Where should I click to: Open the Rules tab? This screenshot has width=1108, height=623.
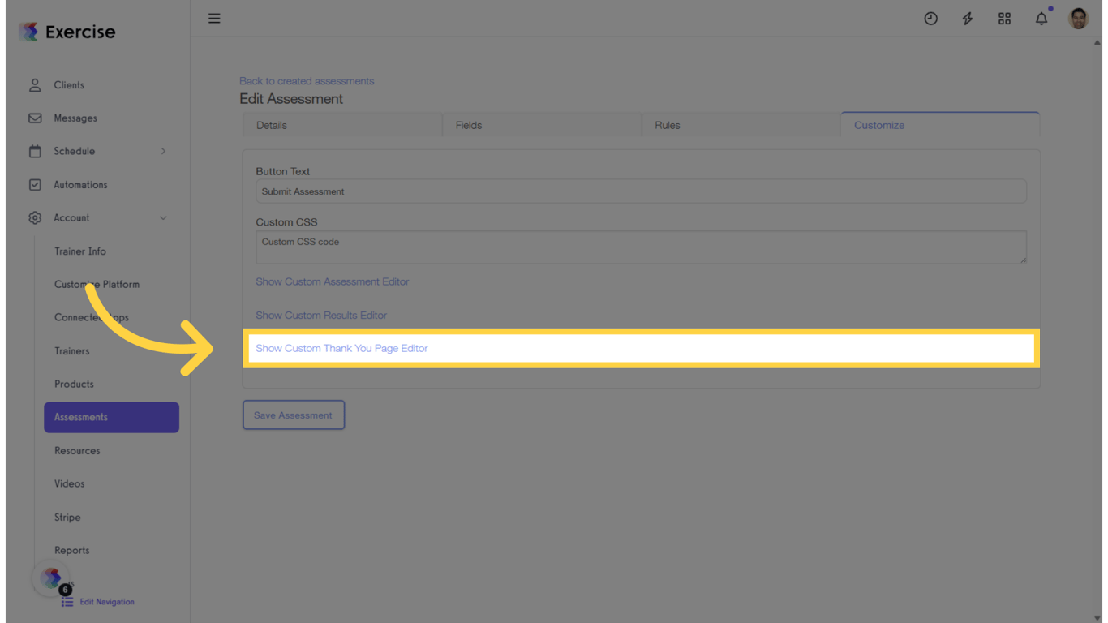[667, 125]
